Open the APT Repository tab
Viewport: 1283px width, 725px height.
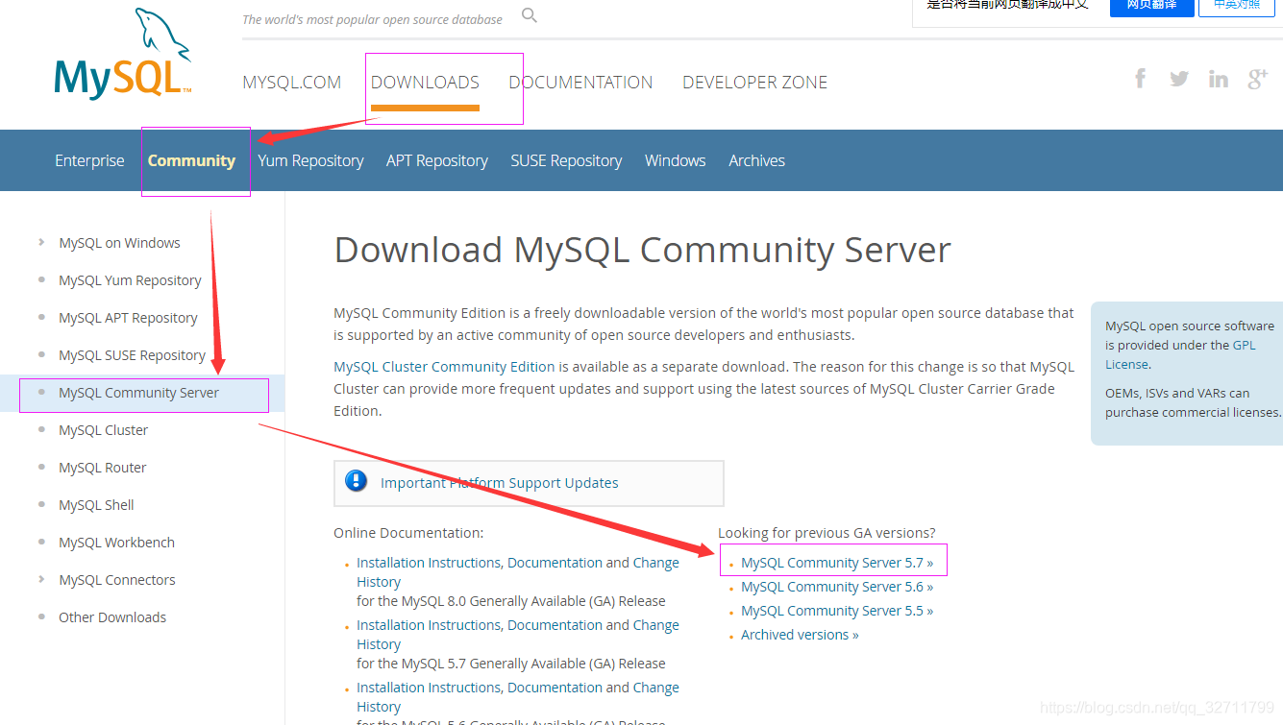pos(437,160)
